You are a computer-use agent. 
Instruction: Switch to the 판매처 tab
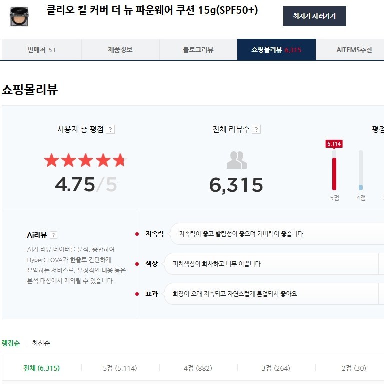click(41, 50)
